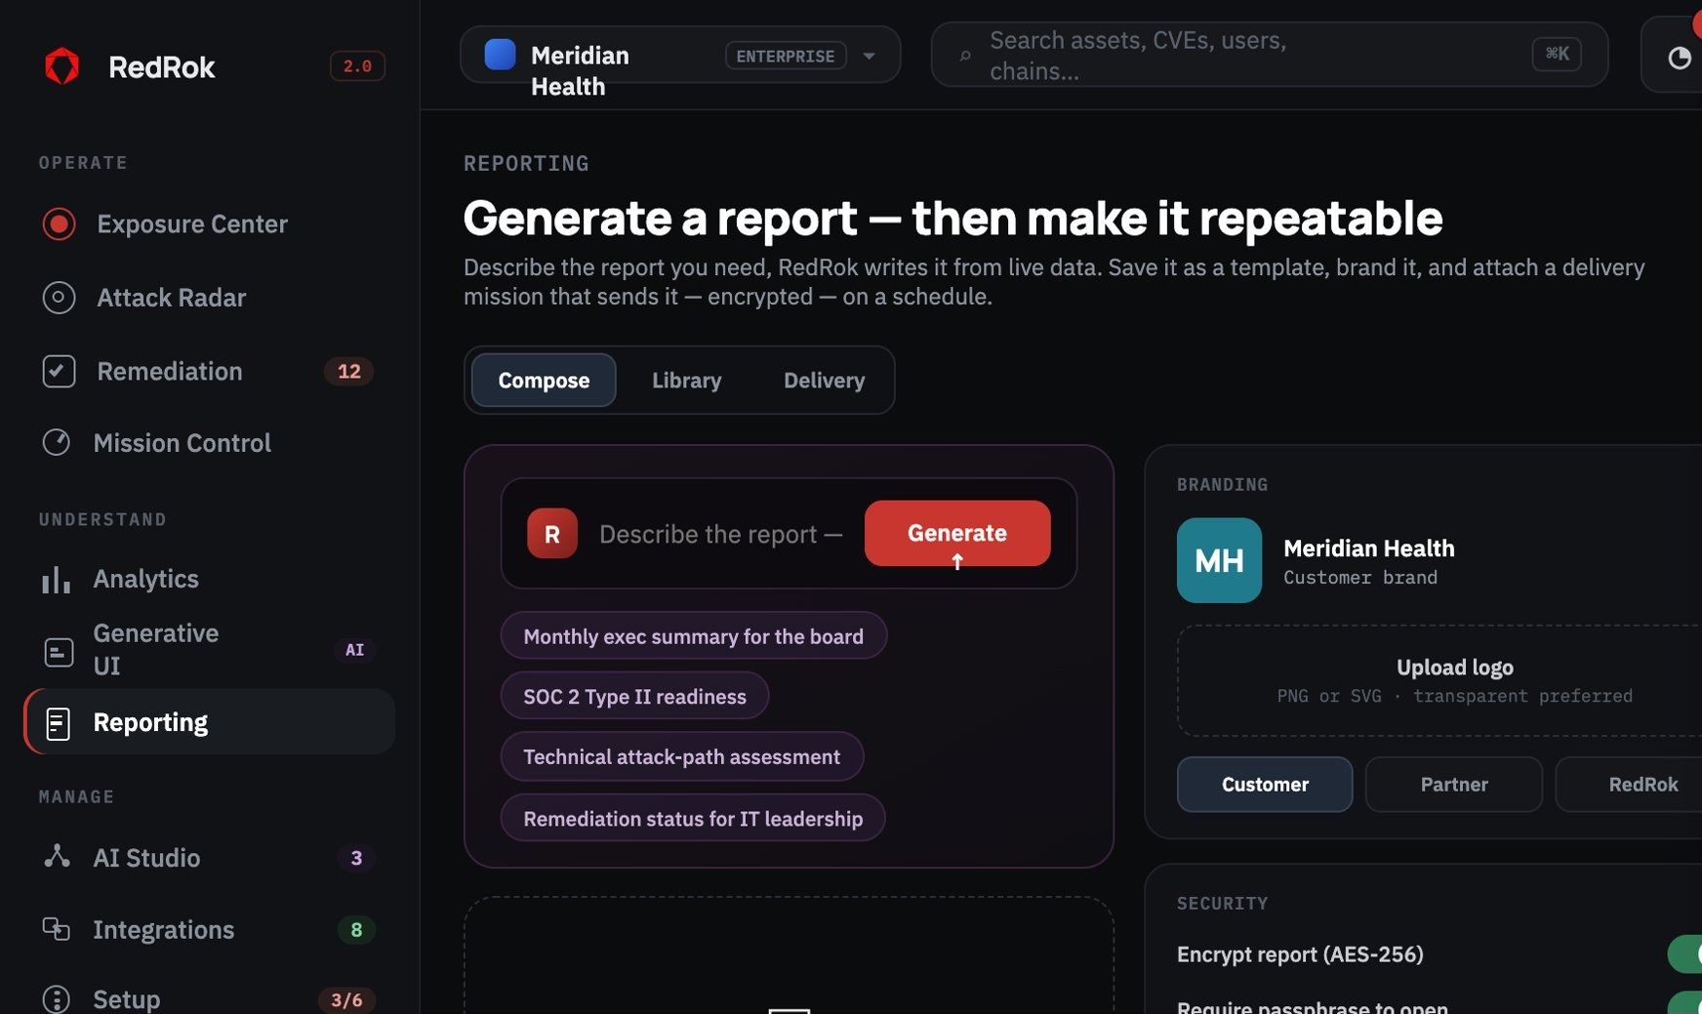Switch to the Library tab
The width and height of the screenshot is (1702, 1014).
pyautogui.click(x=686, y=380)
